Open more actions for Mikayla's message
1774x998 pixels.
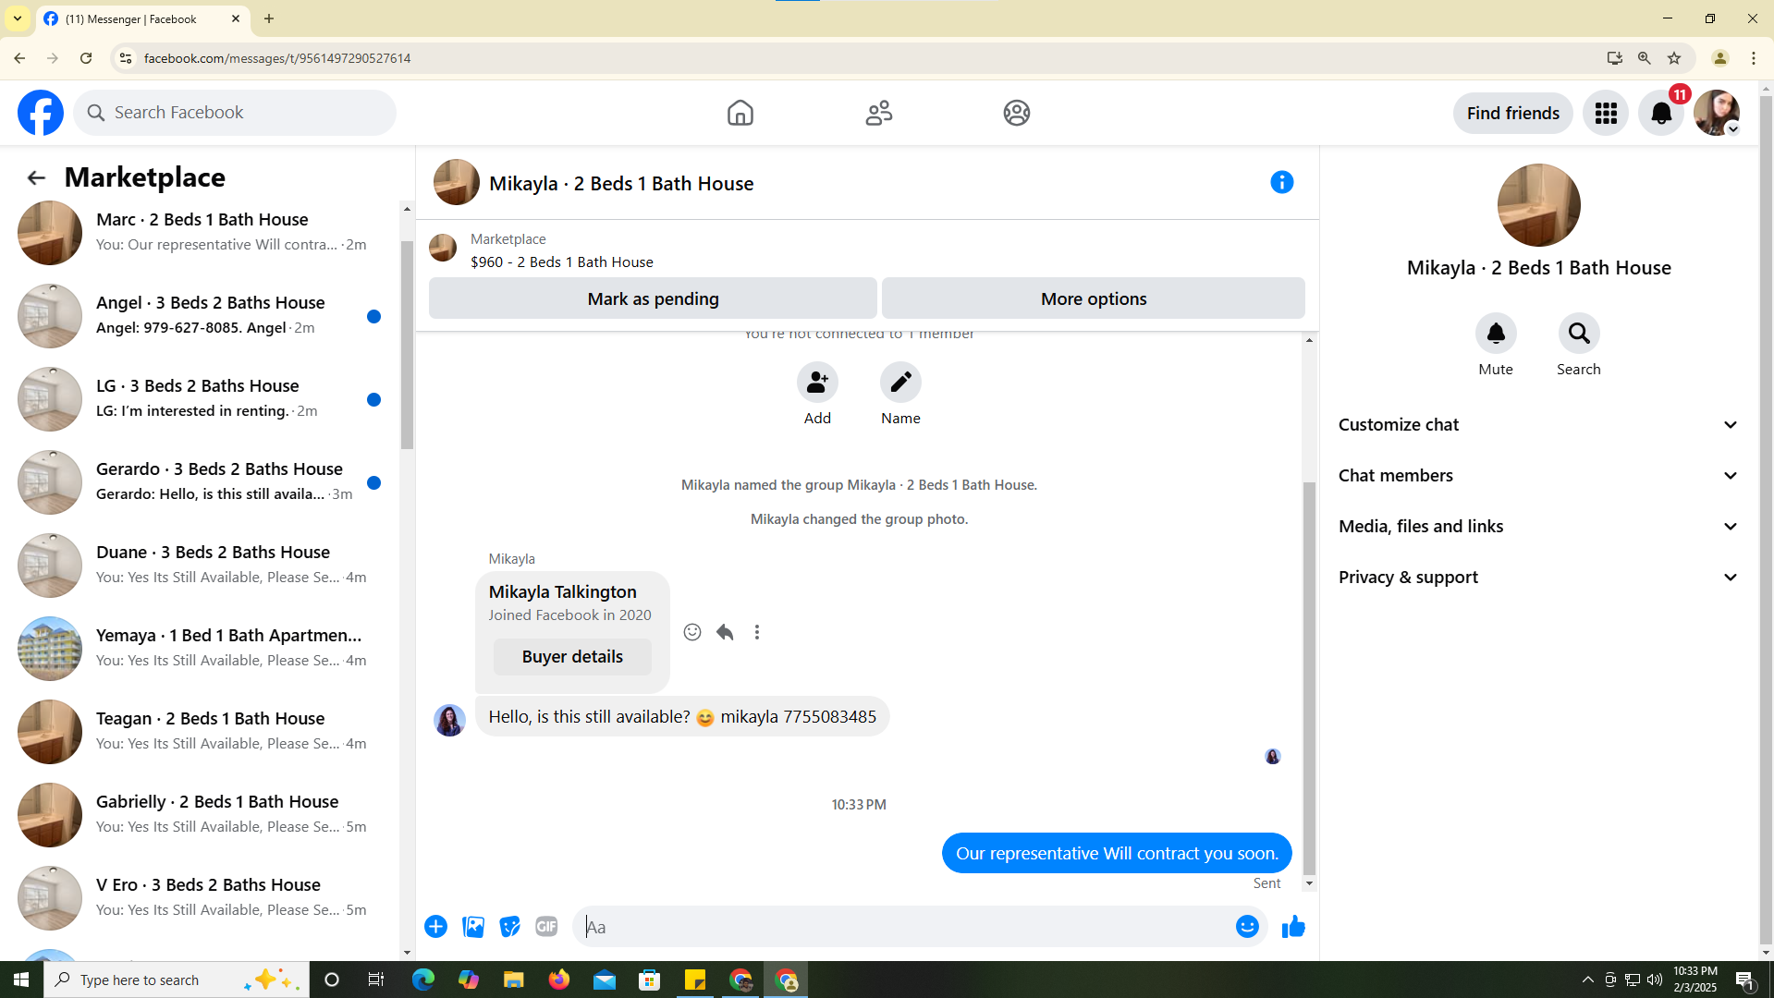point(757,632)
